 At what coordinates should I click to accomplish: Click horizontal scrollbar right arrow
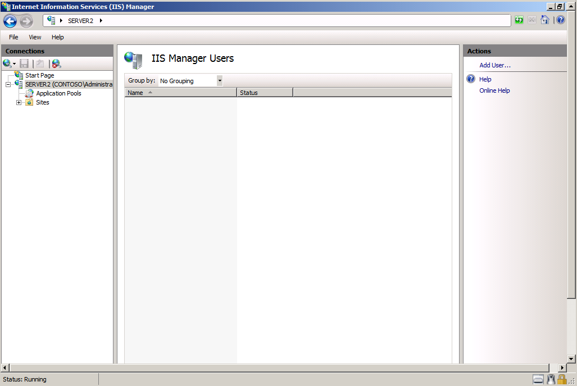(562, 367)
